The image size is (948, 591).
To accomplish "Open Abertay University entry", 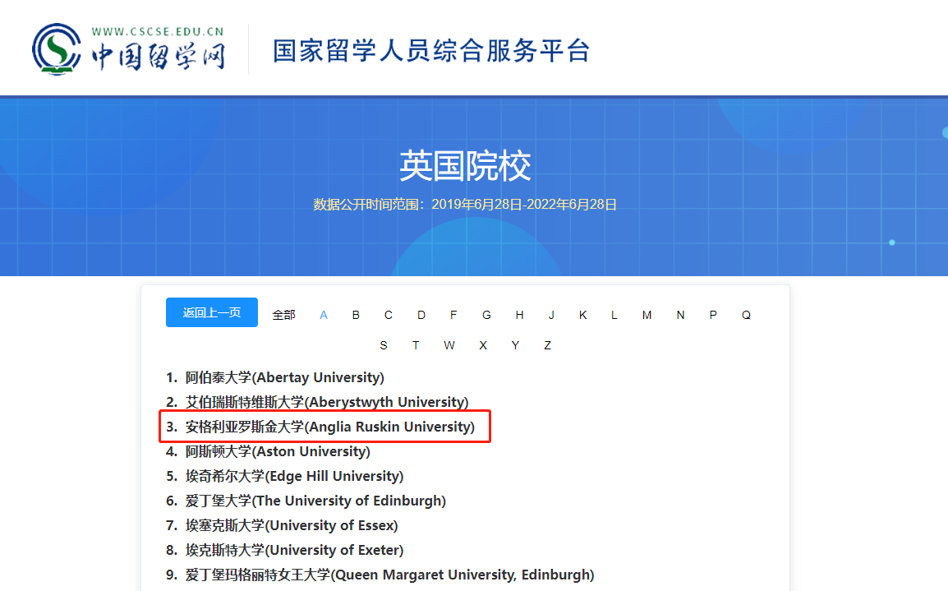I will point(284,377).
